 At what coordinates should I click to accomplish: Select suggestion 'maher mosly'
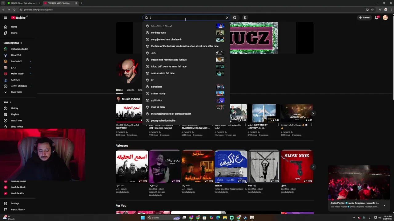point(186,93)
